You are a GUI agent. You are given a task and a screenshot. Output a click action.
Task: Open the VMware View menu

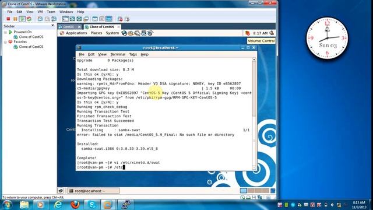pyautogui.click(x=30, y=12)
